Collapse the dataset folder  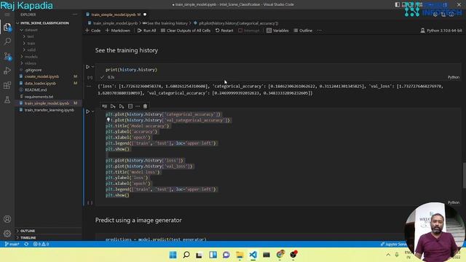tap(31, 30)
